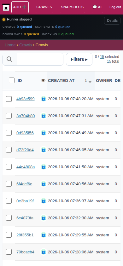This screenshot has height=266, width=123.
Task: Click the 15 total link
Action: tap(109, 61)
